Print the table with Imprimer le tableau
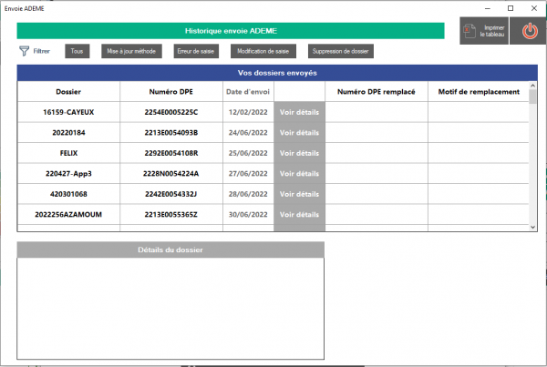 click(x=483, y=31)
